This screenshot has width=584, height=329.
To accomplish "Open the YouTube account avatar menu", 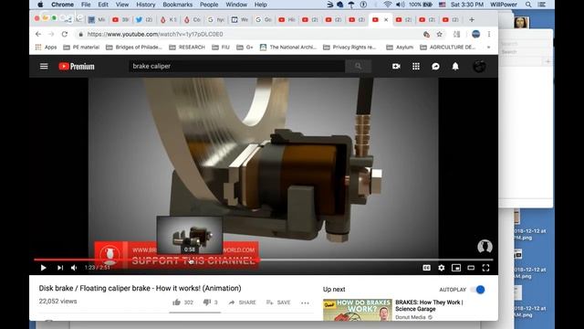I will coord(479,67).
